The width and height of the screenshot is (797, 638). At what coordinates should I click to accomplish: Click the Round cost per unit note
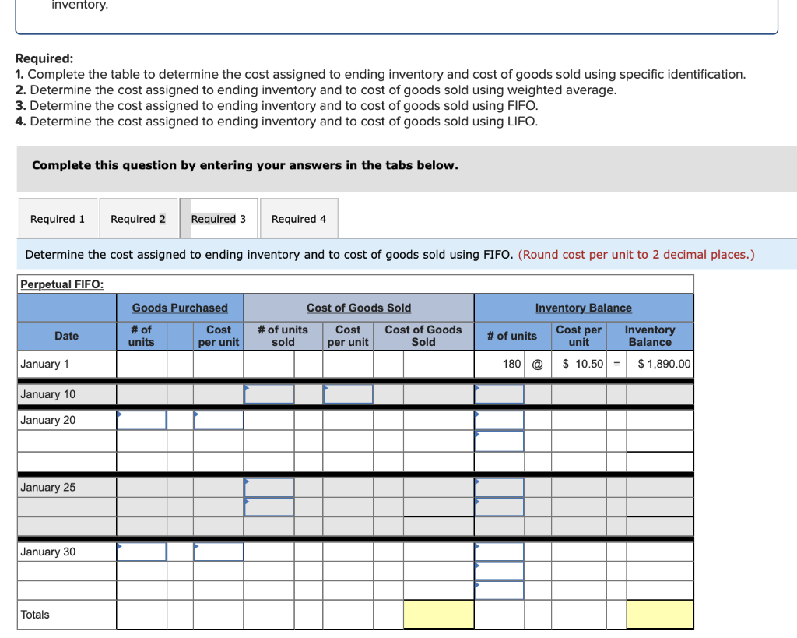click(x=637, y=255)
